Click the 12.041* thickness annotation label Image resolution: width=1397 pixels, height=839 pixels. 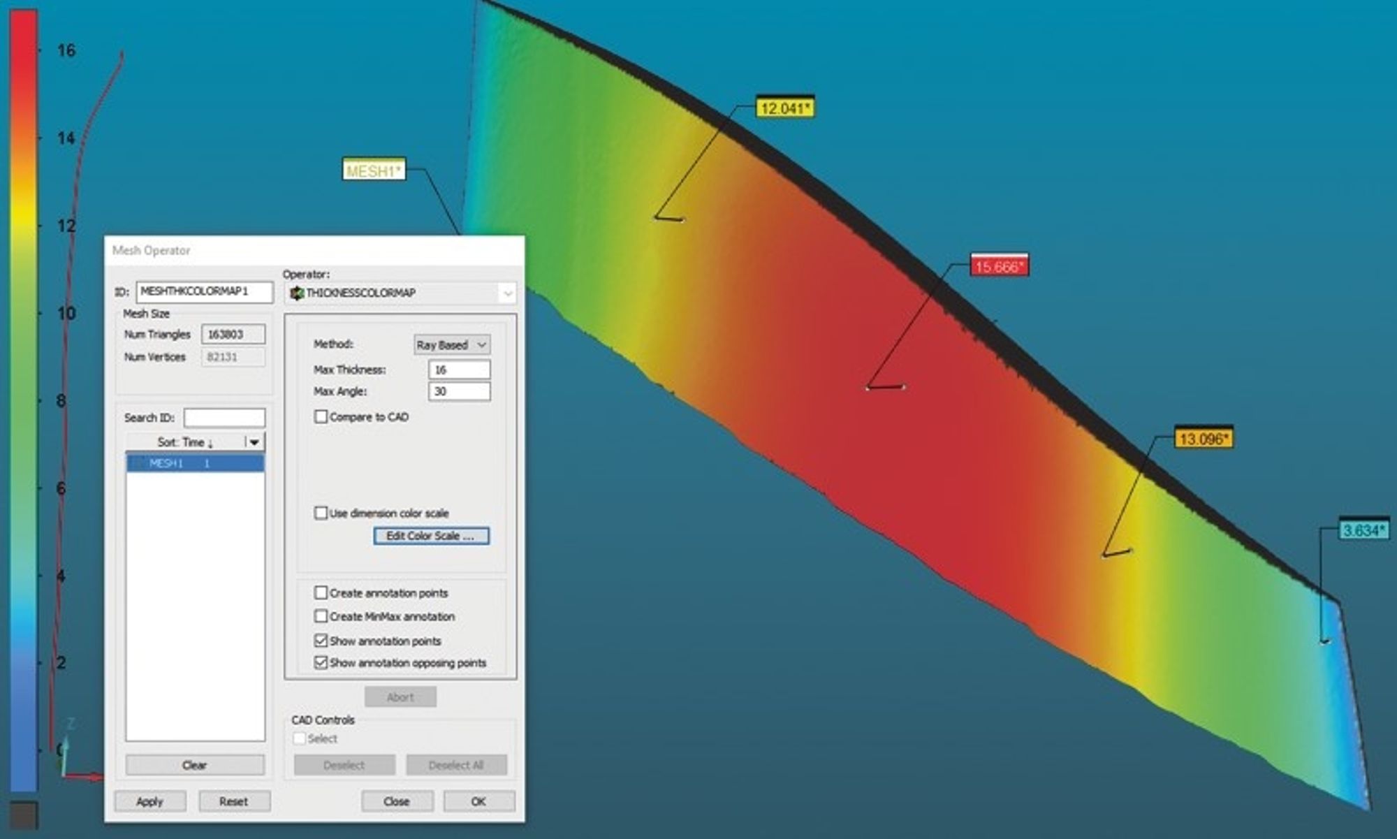[x=785, y=108]
